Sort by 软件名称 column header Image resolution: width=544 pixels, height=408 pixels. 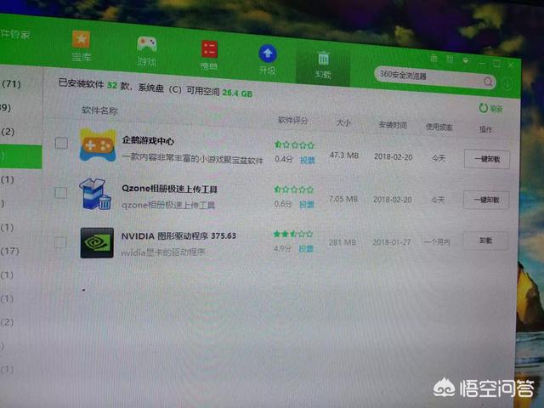click(99, 110)
